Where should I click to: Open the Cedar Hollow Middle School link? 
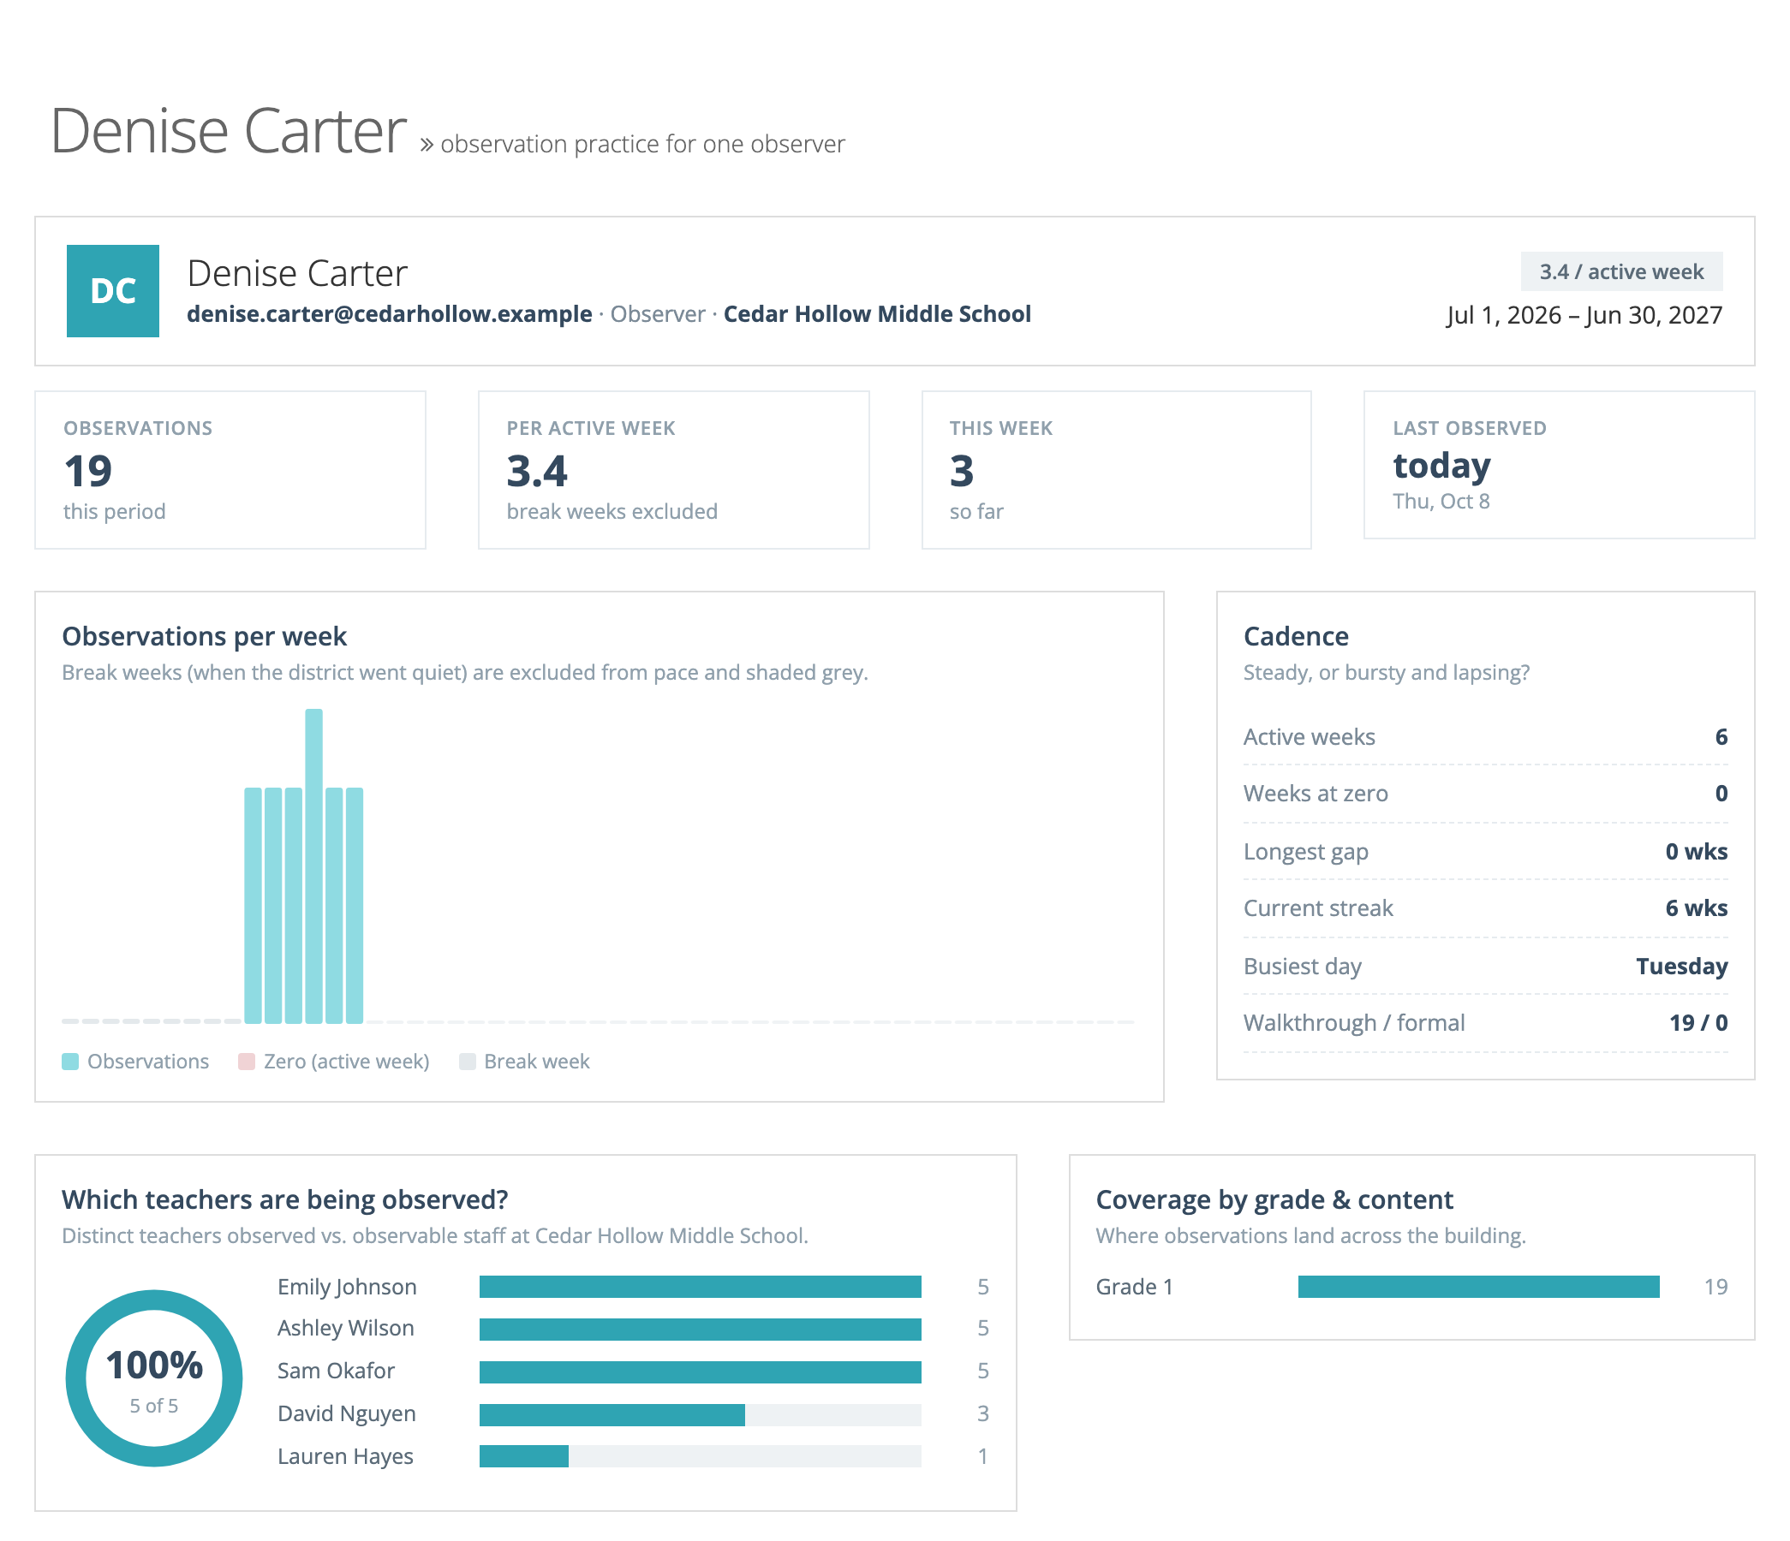877,314
